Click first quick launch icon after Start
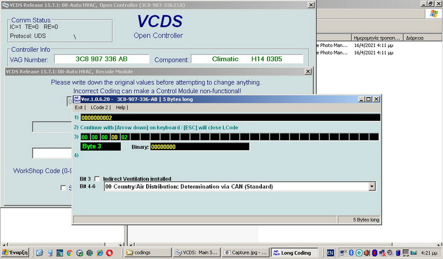This screenshot has width=443, height=259. 39,253
